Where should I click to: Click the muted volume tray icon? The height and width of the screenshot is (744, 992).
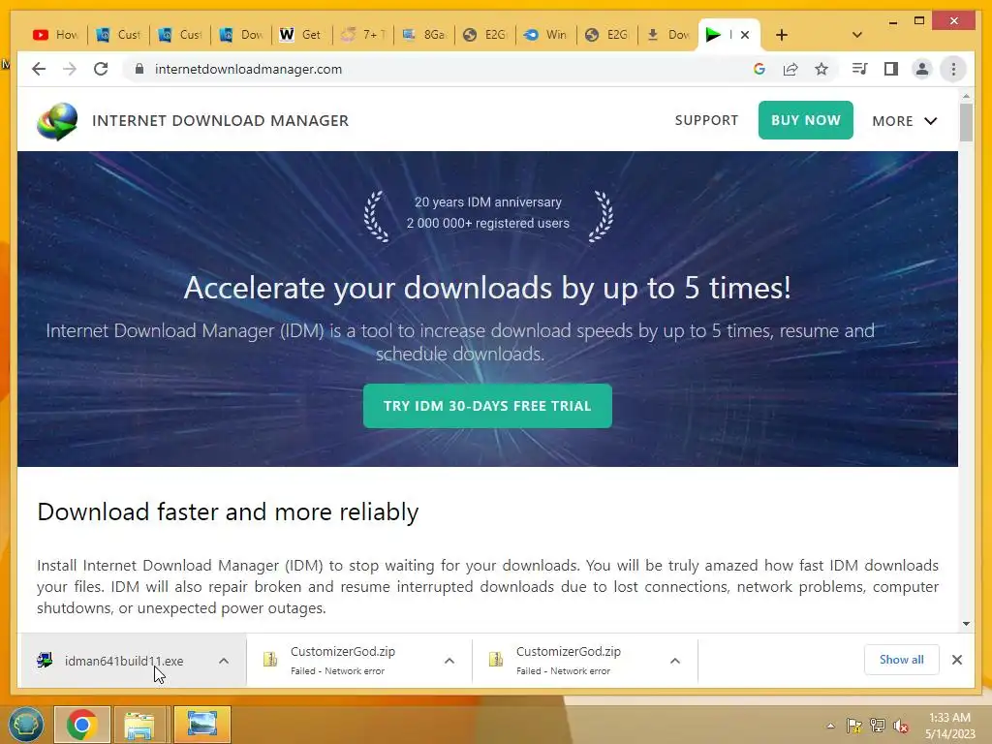pyautogui.click(x=901, y=726)
